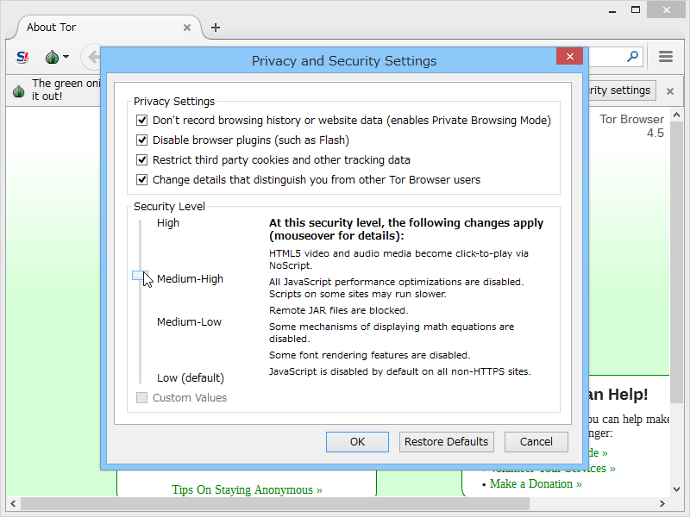Open the hamburger menu
The width and height of the screenshot is (690, 517).
(x=665, y=56)
